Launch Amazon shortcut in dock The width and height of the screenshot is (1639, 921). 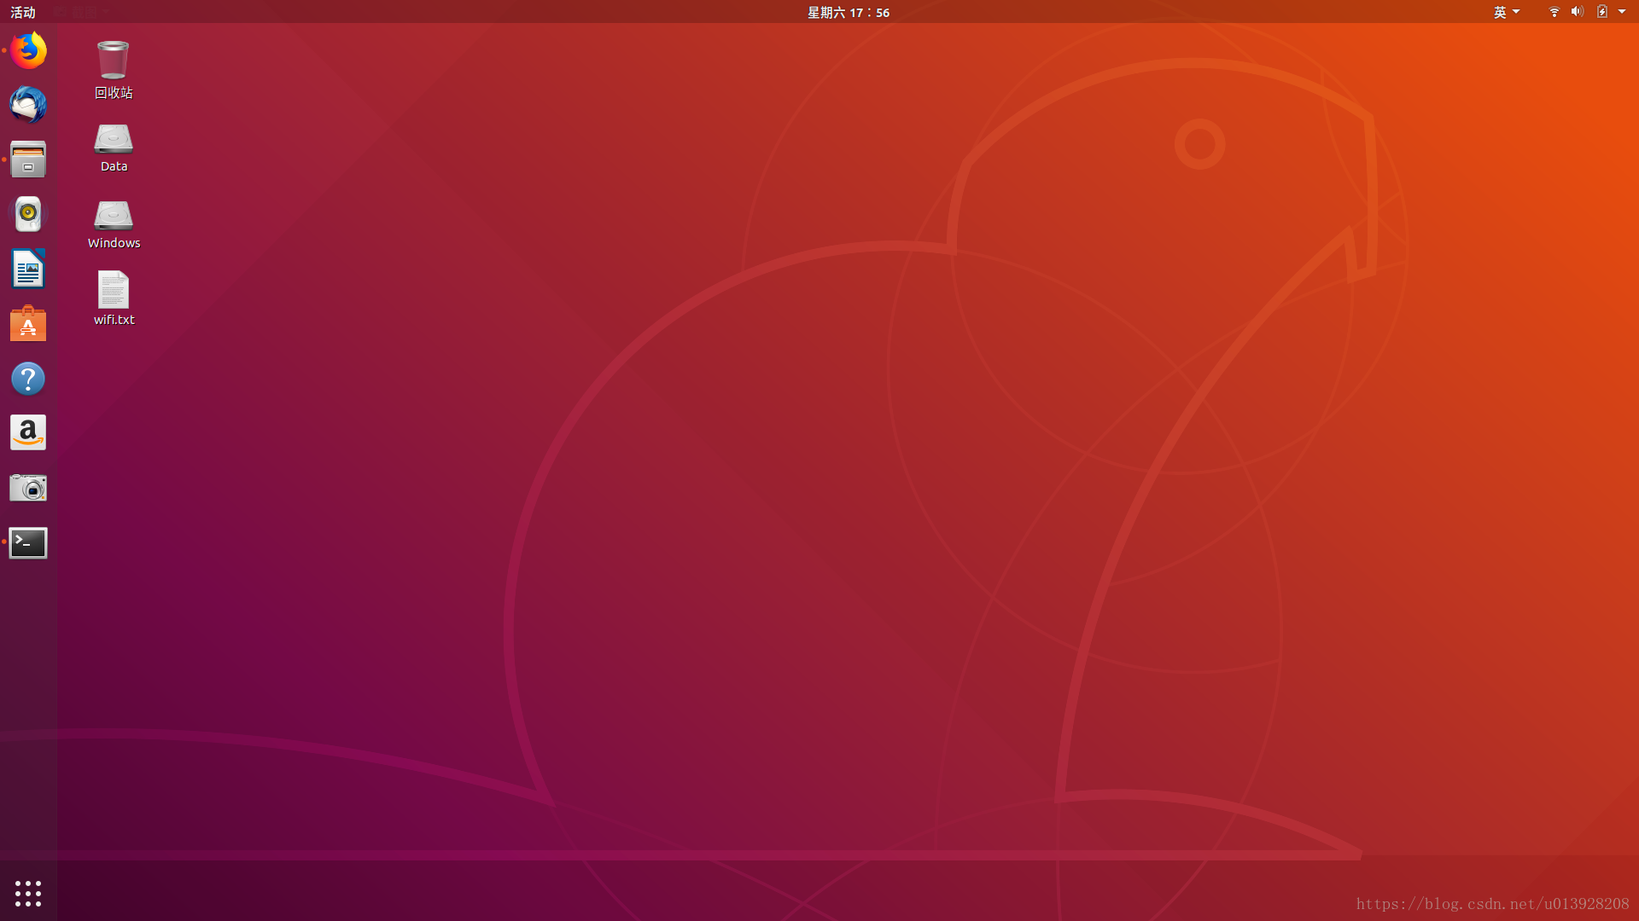(28, 433)
